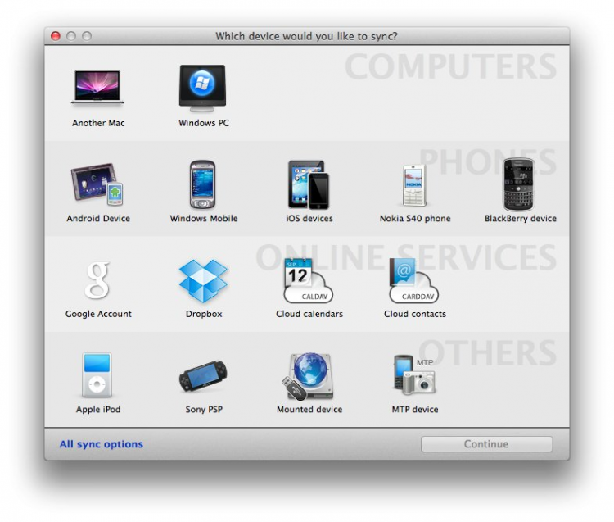Image resolution: width=614 pixels, height=522 pixels.
Task: Click the "BlackBerry device" label
Action: (521, 218)
